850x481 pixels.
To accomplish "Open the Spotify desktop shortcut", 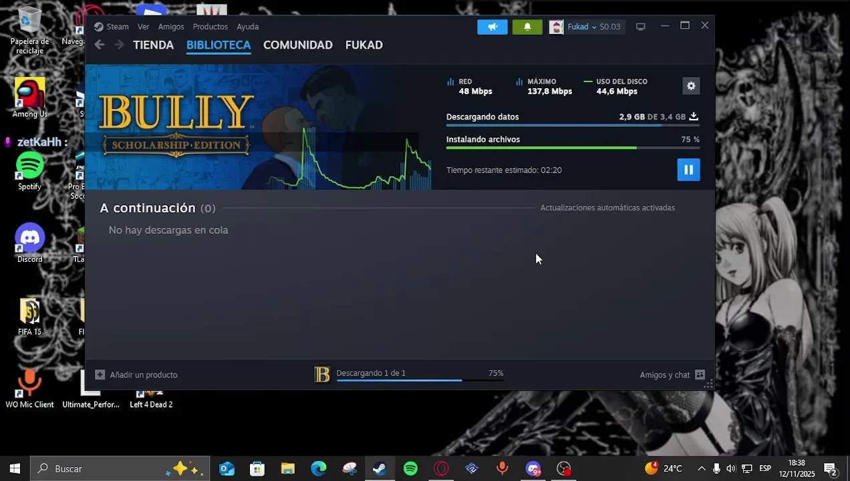I will click(x=29, y=171).
